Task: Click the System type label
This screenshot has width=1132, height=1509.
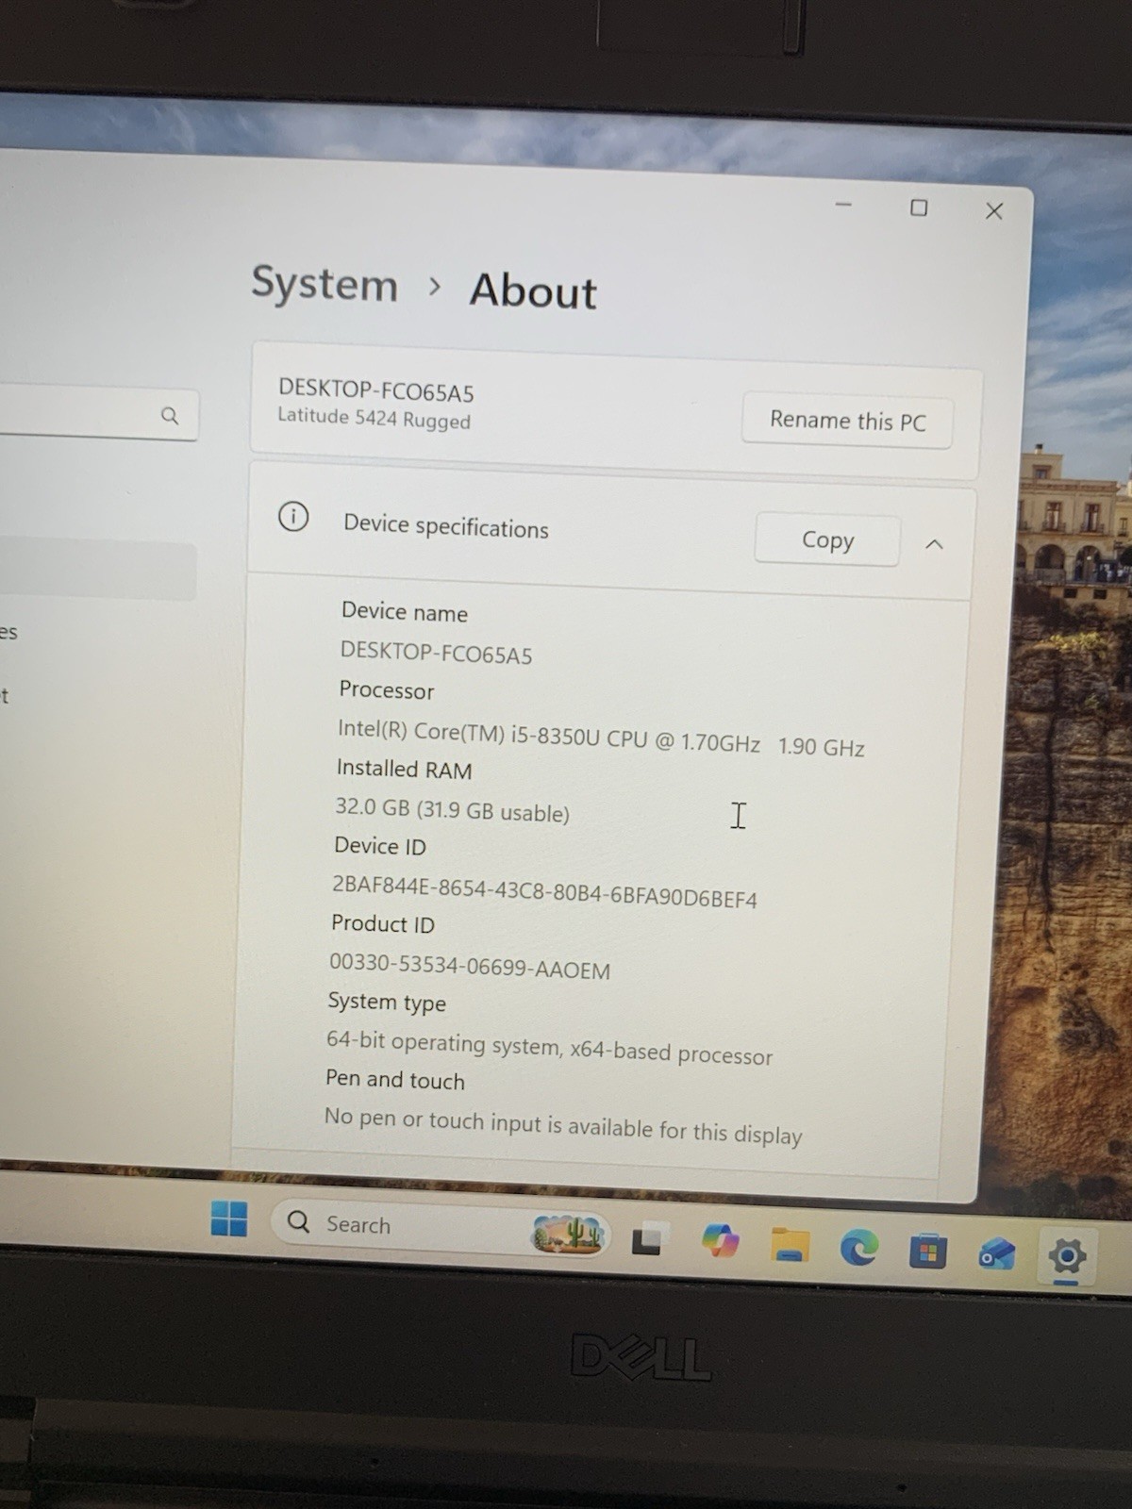Action: click(x=387, y=1002)
